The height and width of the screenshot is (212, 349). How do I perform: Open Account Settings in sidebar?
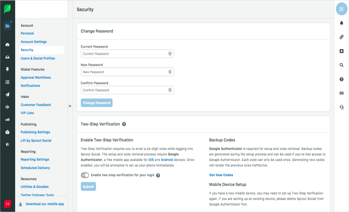(x=34, y=42)
